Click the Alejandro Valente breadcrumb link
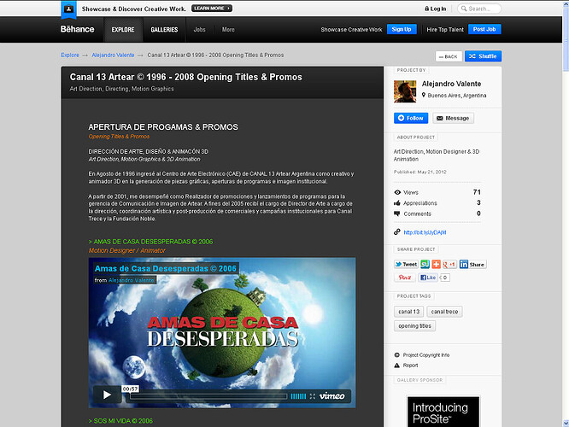 click(x=113, y=56)
